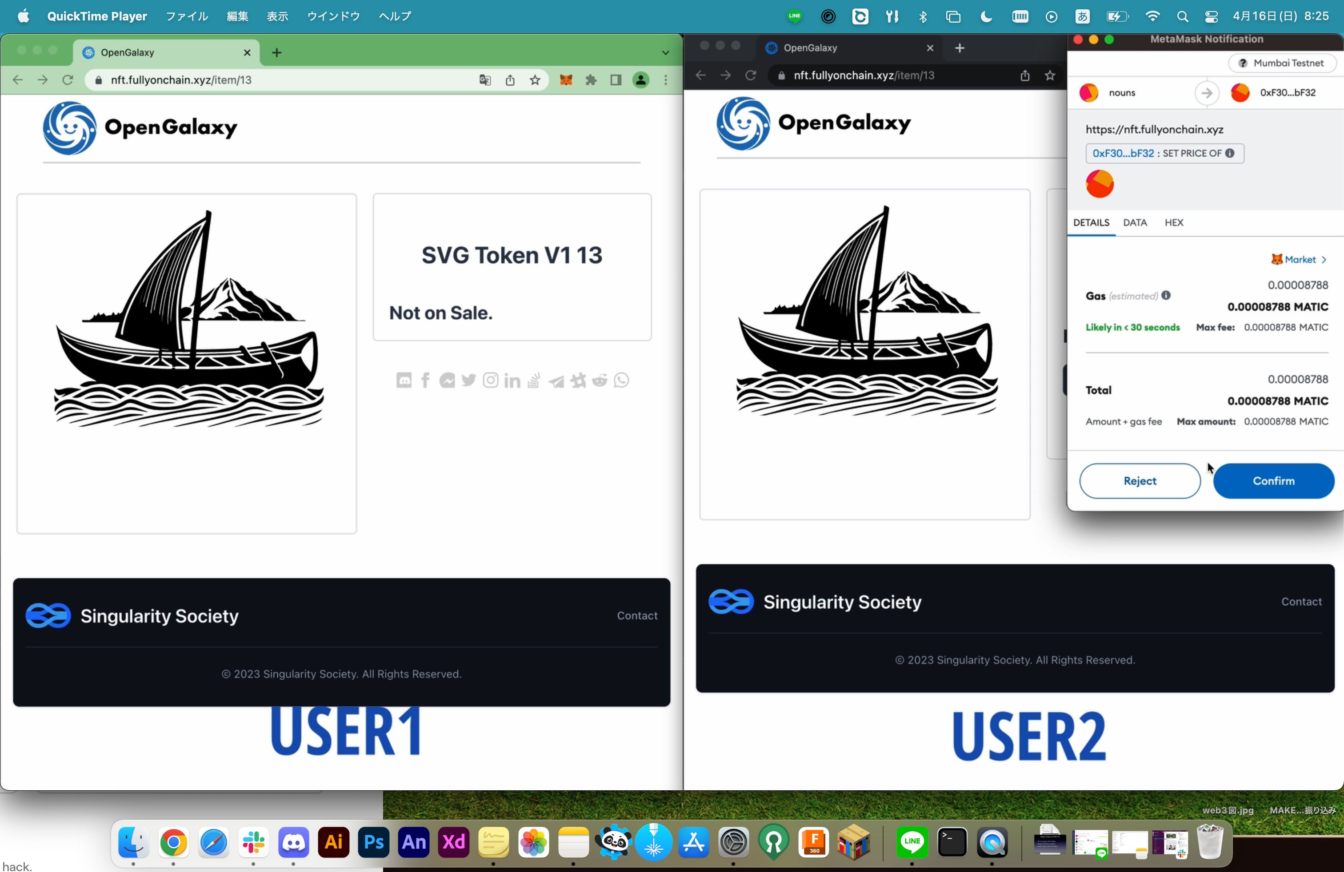The width and height of the screenshot is (1344, 872).
Task: Share to Slack icon under SVG Token card
Action: (578, 381)
